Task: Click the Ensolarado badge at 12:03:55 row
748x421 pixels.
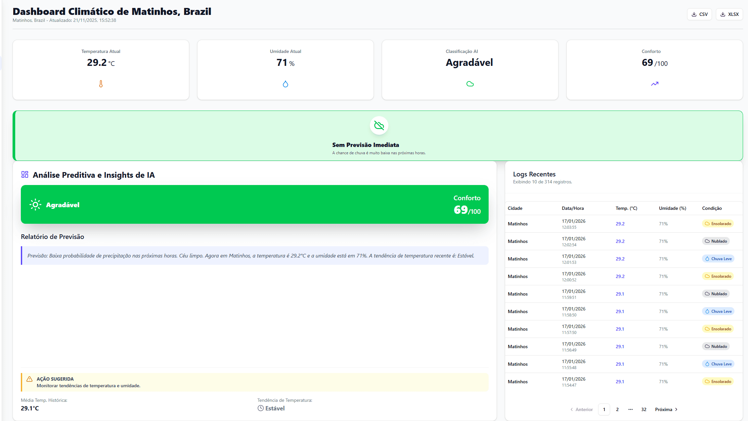Action: (x=718, y=224)
